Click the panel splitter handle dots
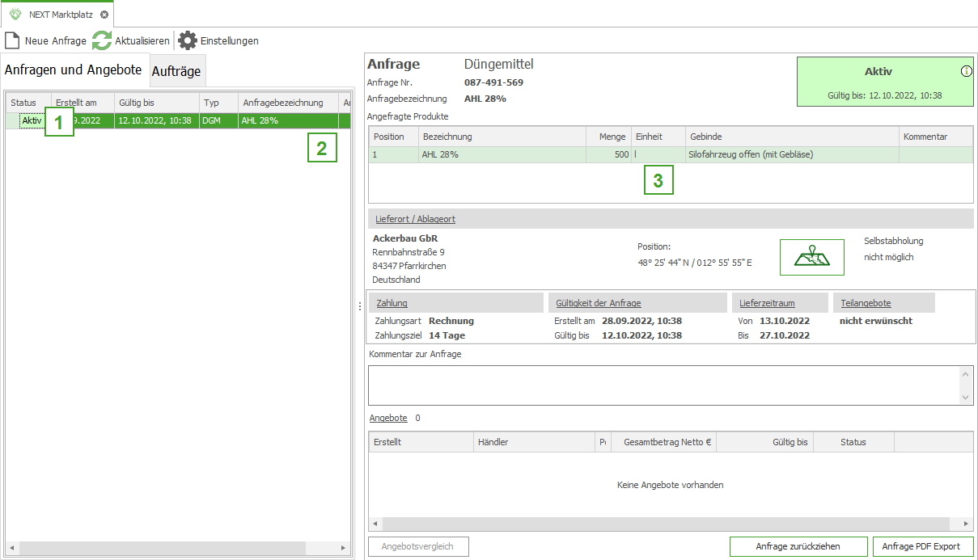Viewport: 978px width, 560px height. pyautogui.click(x=359, y=305)
